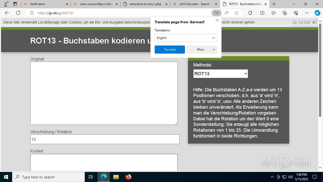
Task: Click the scrollbar down arrow
Action: click(320, 168)
